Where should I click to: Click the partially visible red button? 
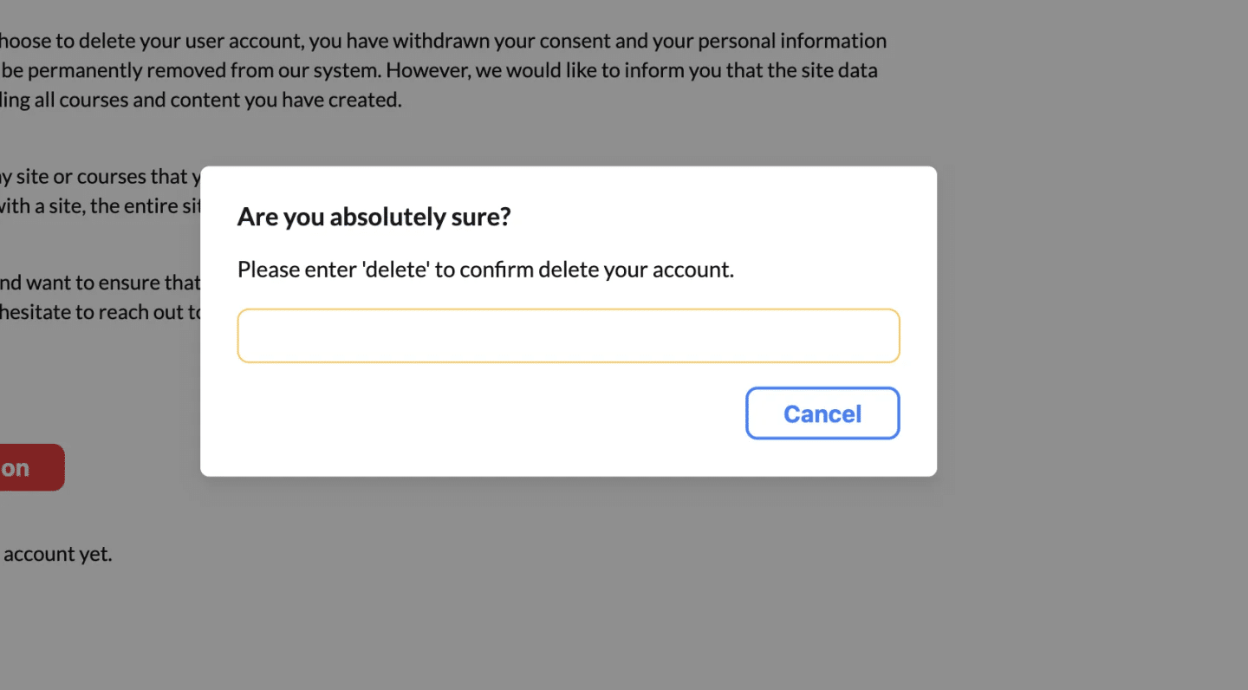point(31,467)
